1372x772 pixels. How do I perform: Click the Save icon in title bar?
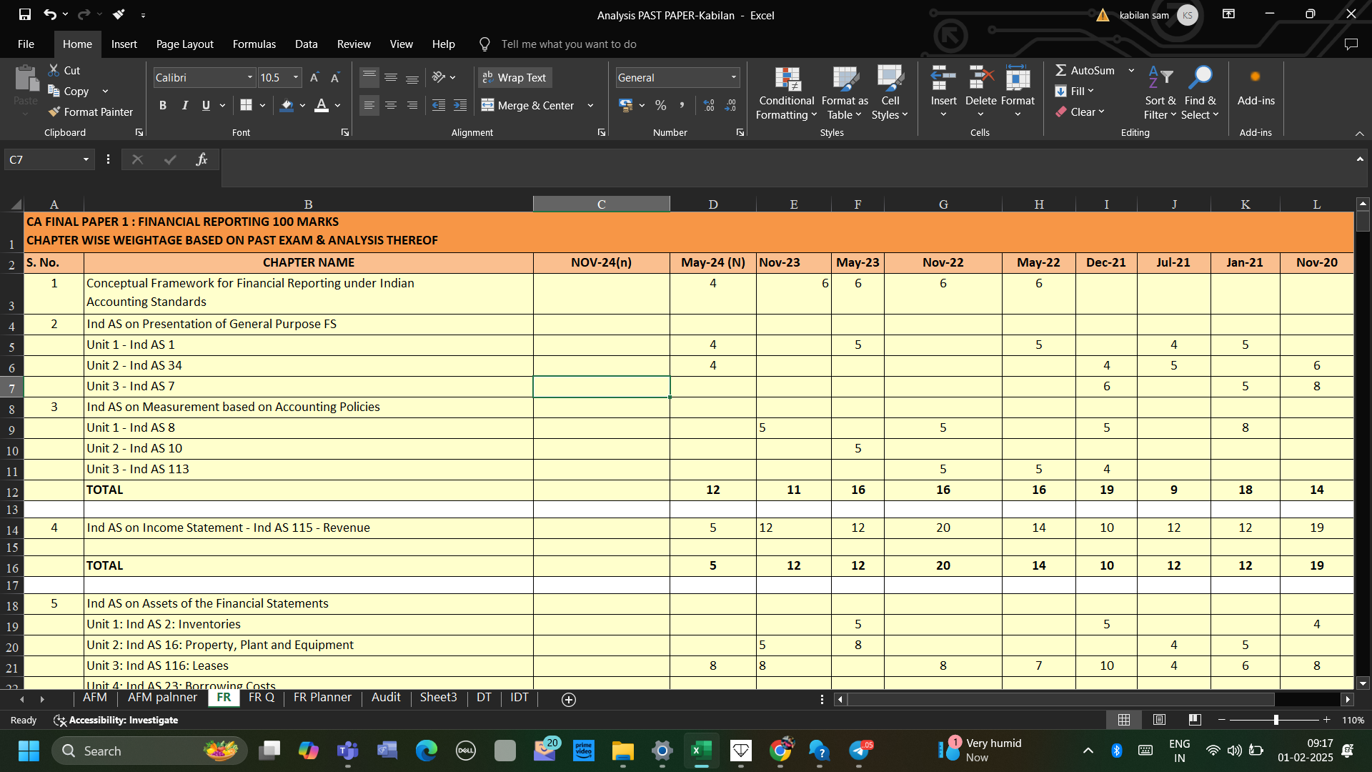click(25, 14)
